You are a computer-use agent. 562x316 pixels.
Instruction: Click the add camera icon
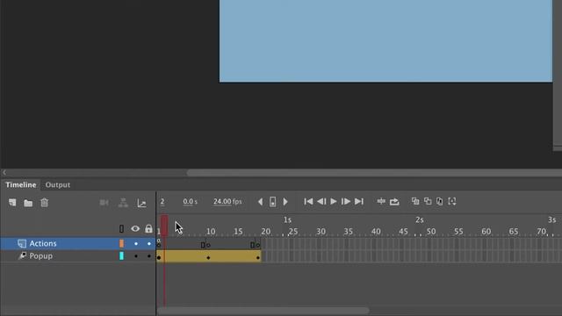point(104,203)
